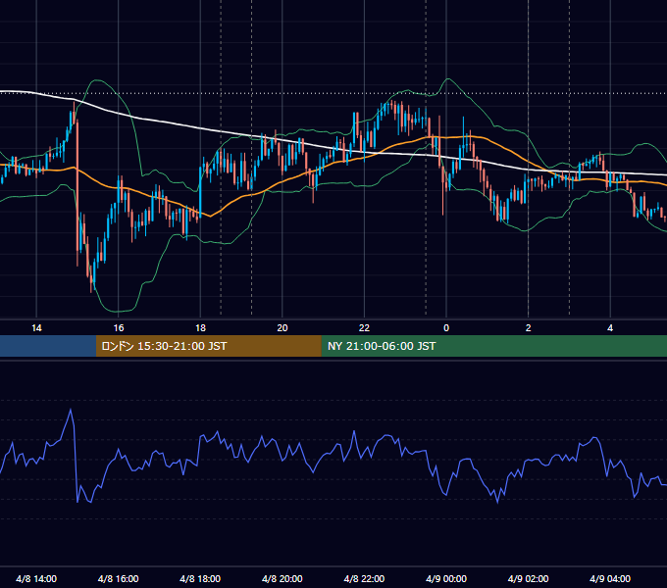
Task: Click the NY 21:00-06:00 JST session bar
Action: click(x=493, y=346)
